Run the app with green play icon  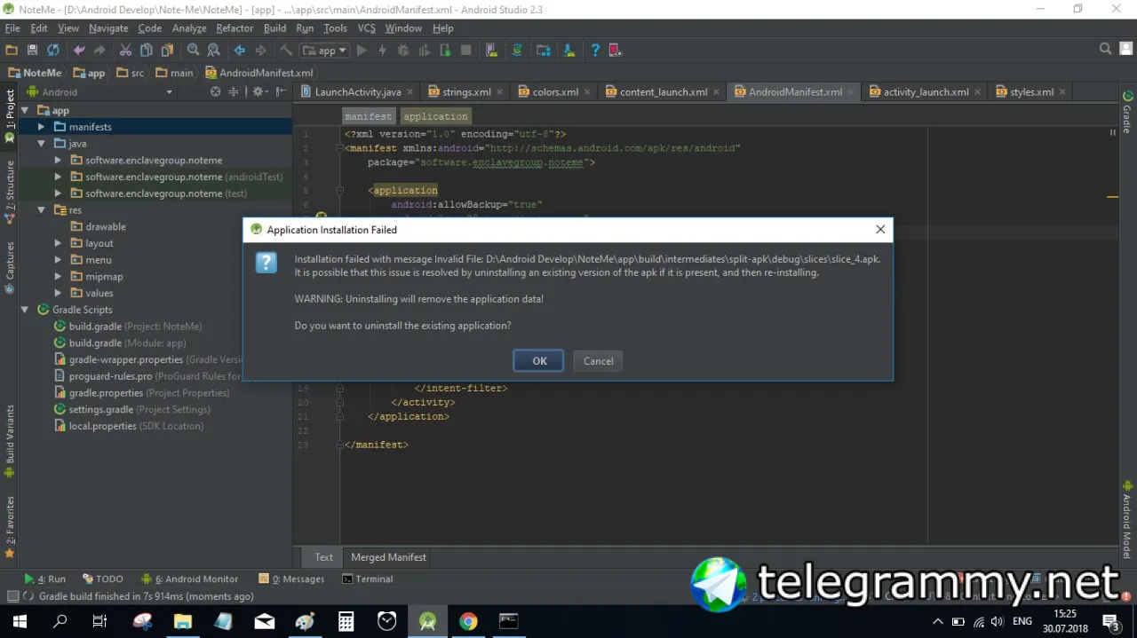pyautogui.click(x=362, y=51)
